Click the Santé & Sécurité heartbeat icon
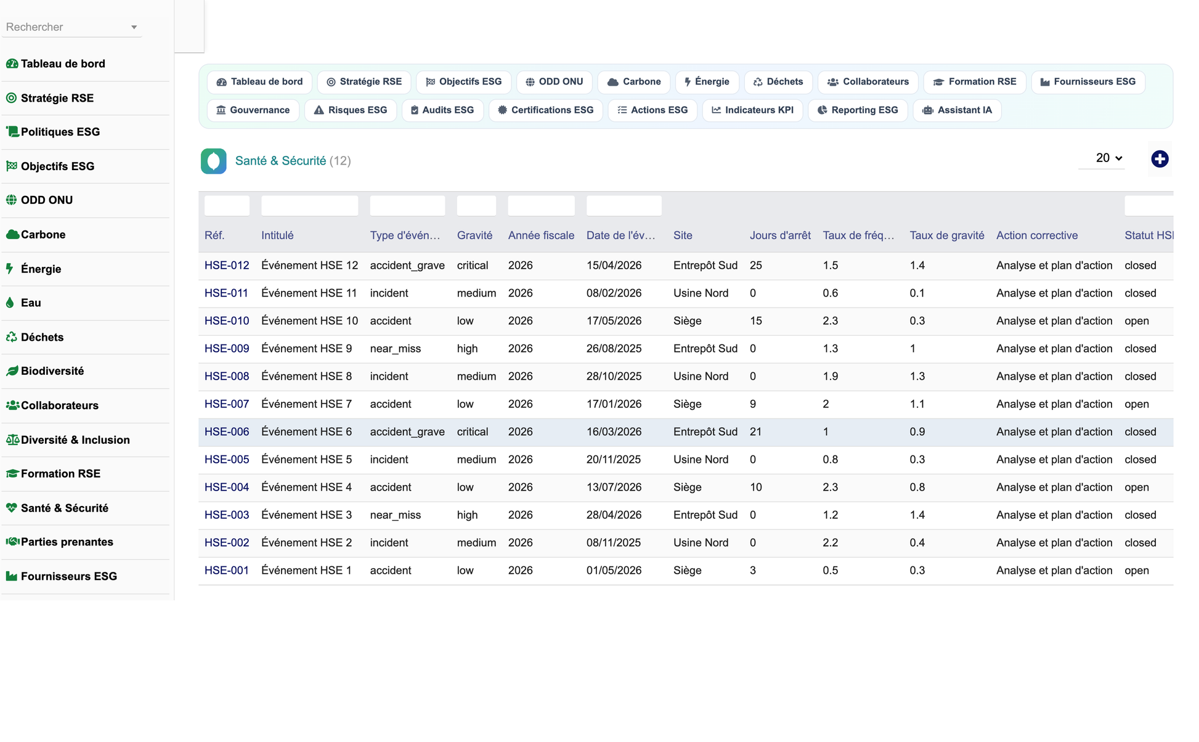1199x742 pixels. tap(12, 508)
